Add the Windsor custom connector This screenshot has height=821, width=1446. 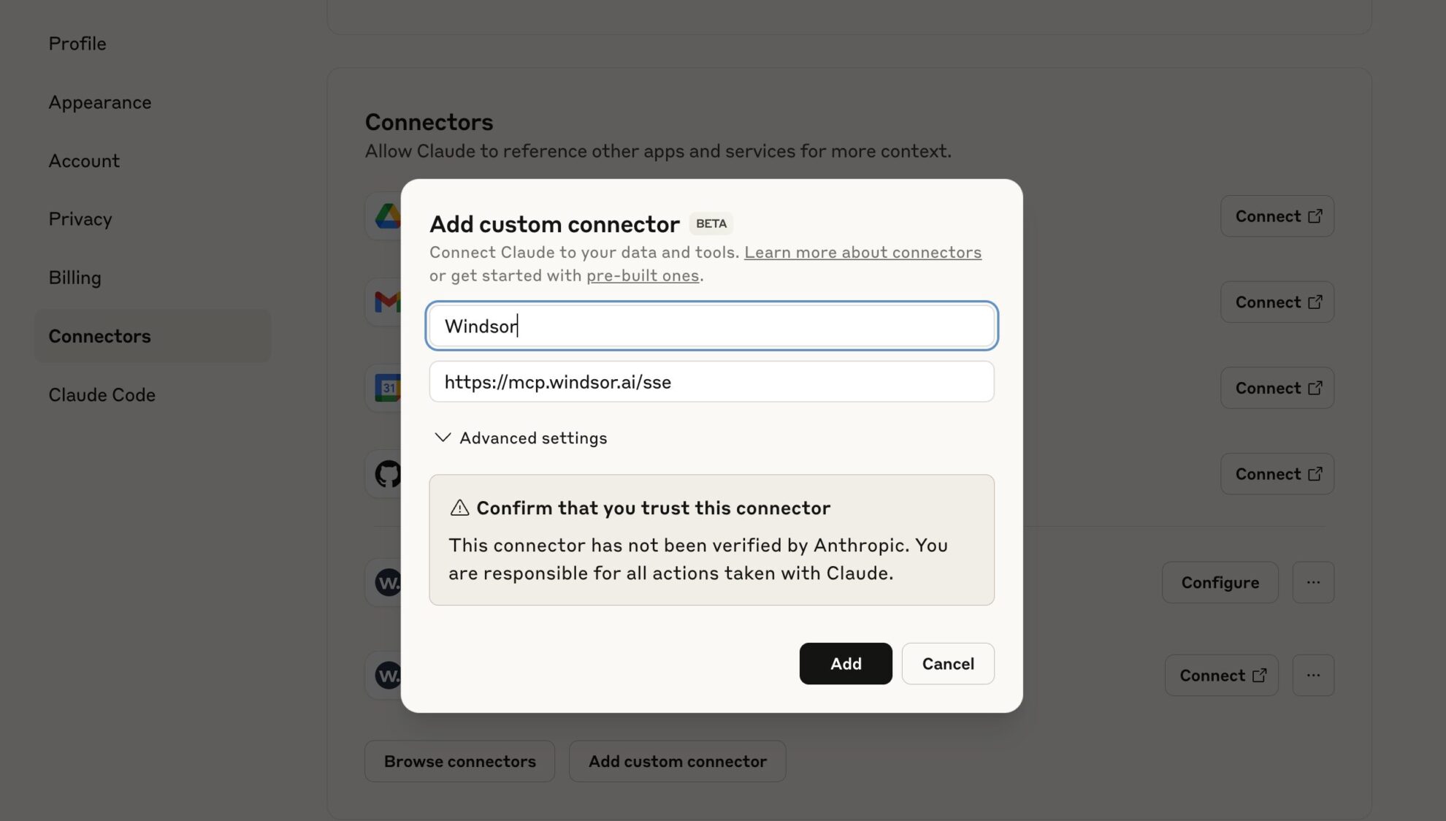(846, 663)
